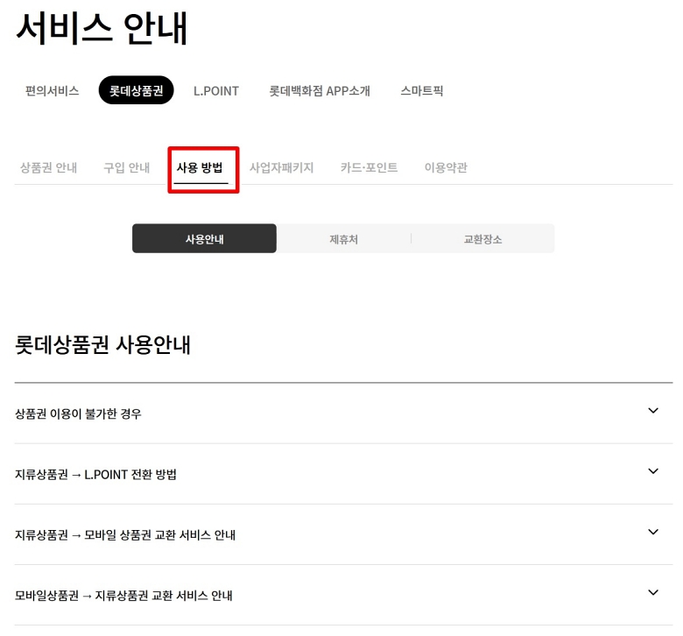
Task: Switch to the 스마트픽 category
Action: coord(422,91)
